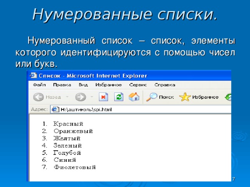Click the Back (Назад) arrow icon
This screenshot has width=250, height=187.
pos(38,97)
